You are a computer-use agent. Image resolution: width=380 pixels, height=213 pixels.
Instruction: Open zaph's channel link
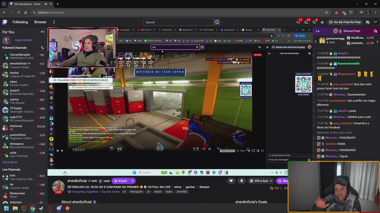tap(107, 181)
